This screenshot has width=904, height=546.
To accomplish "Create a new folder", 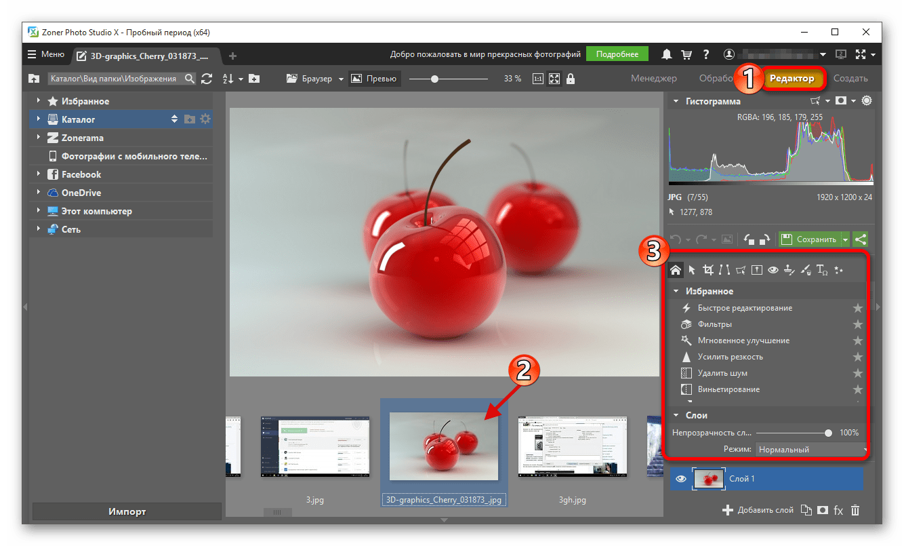I will coord(254,79).
